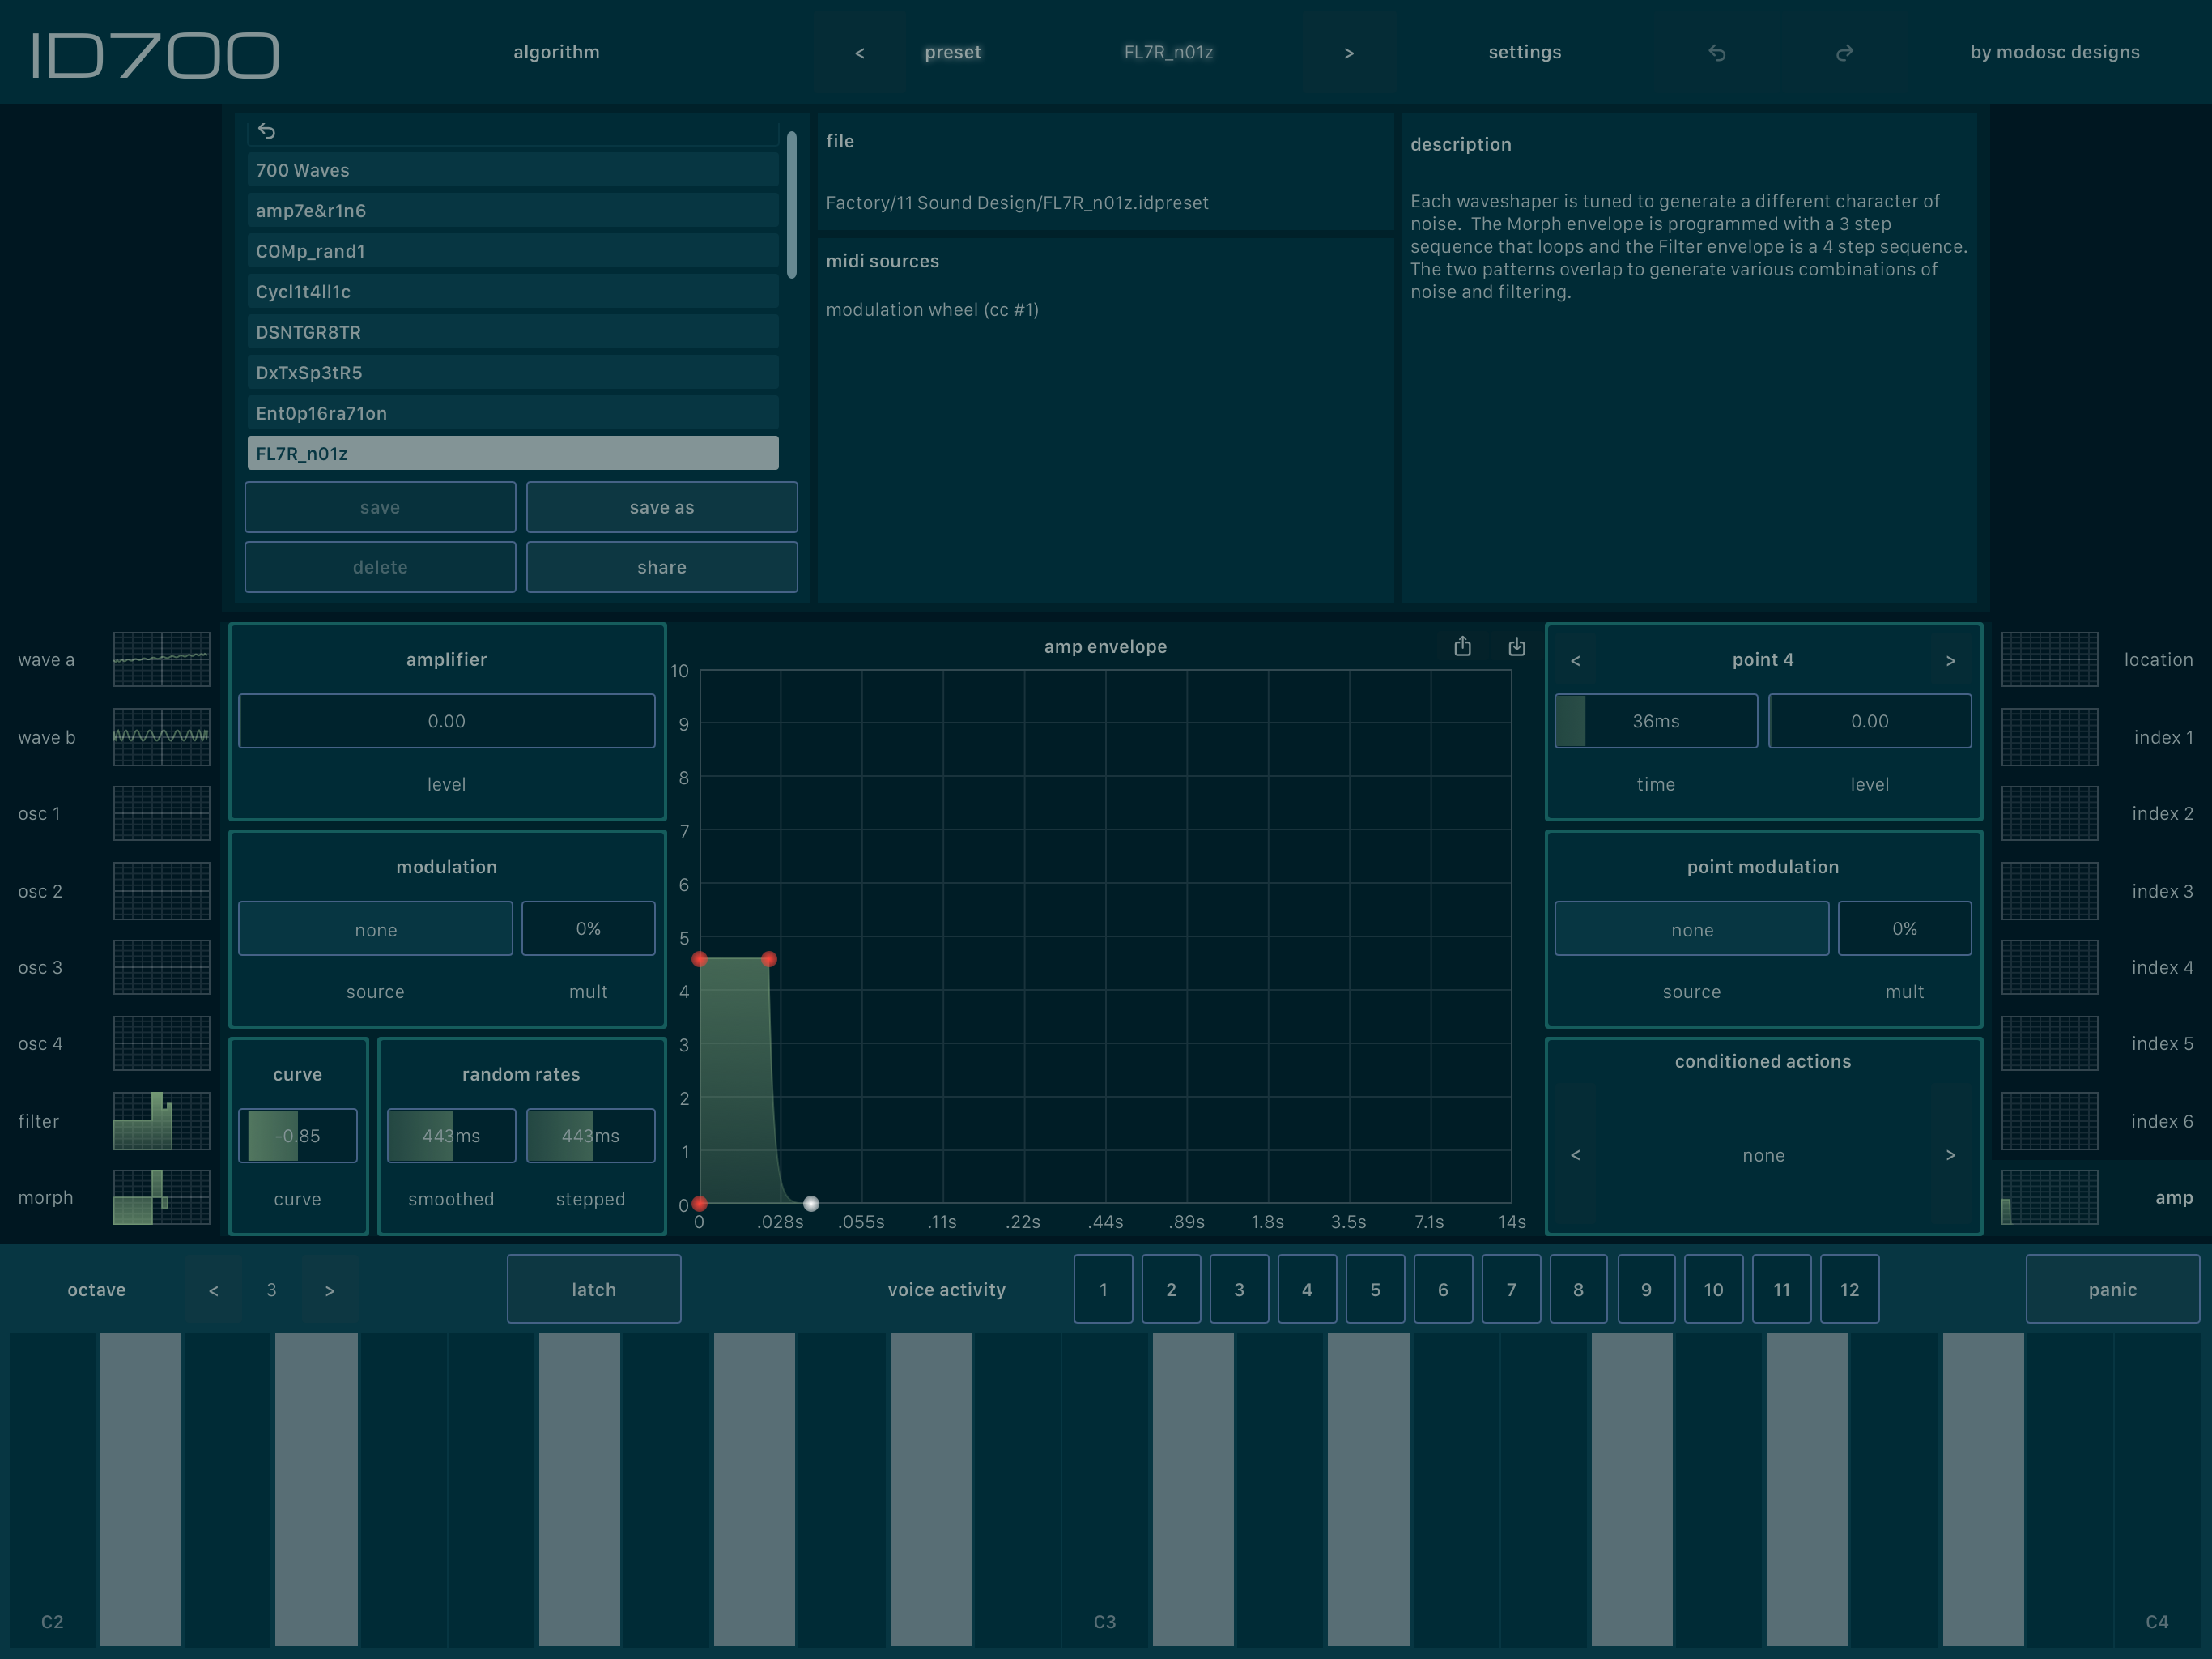
Task: Click the undo arrow in the top bar
Action: click(1718, 52)
